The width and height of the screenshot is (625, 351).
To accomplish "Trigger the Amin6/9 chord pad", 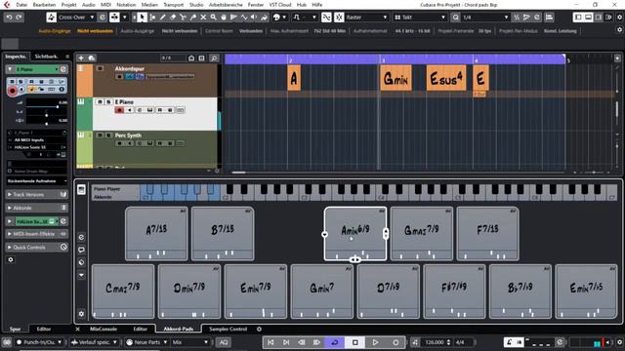I will [x=355, y=234].
